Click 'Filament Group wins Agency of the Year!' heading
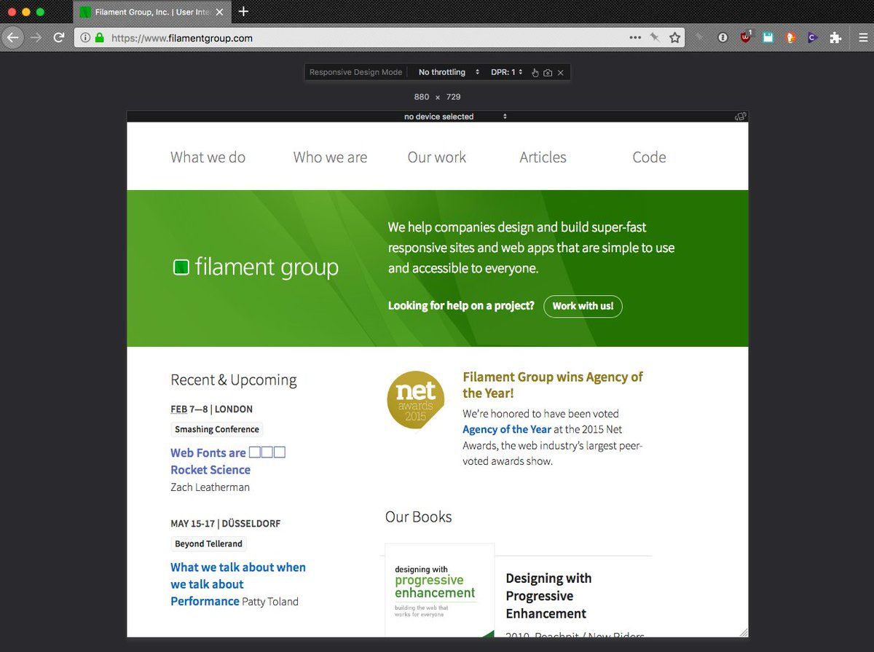 [x=553, y=385]
